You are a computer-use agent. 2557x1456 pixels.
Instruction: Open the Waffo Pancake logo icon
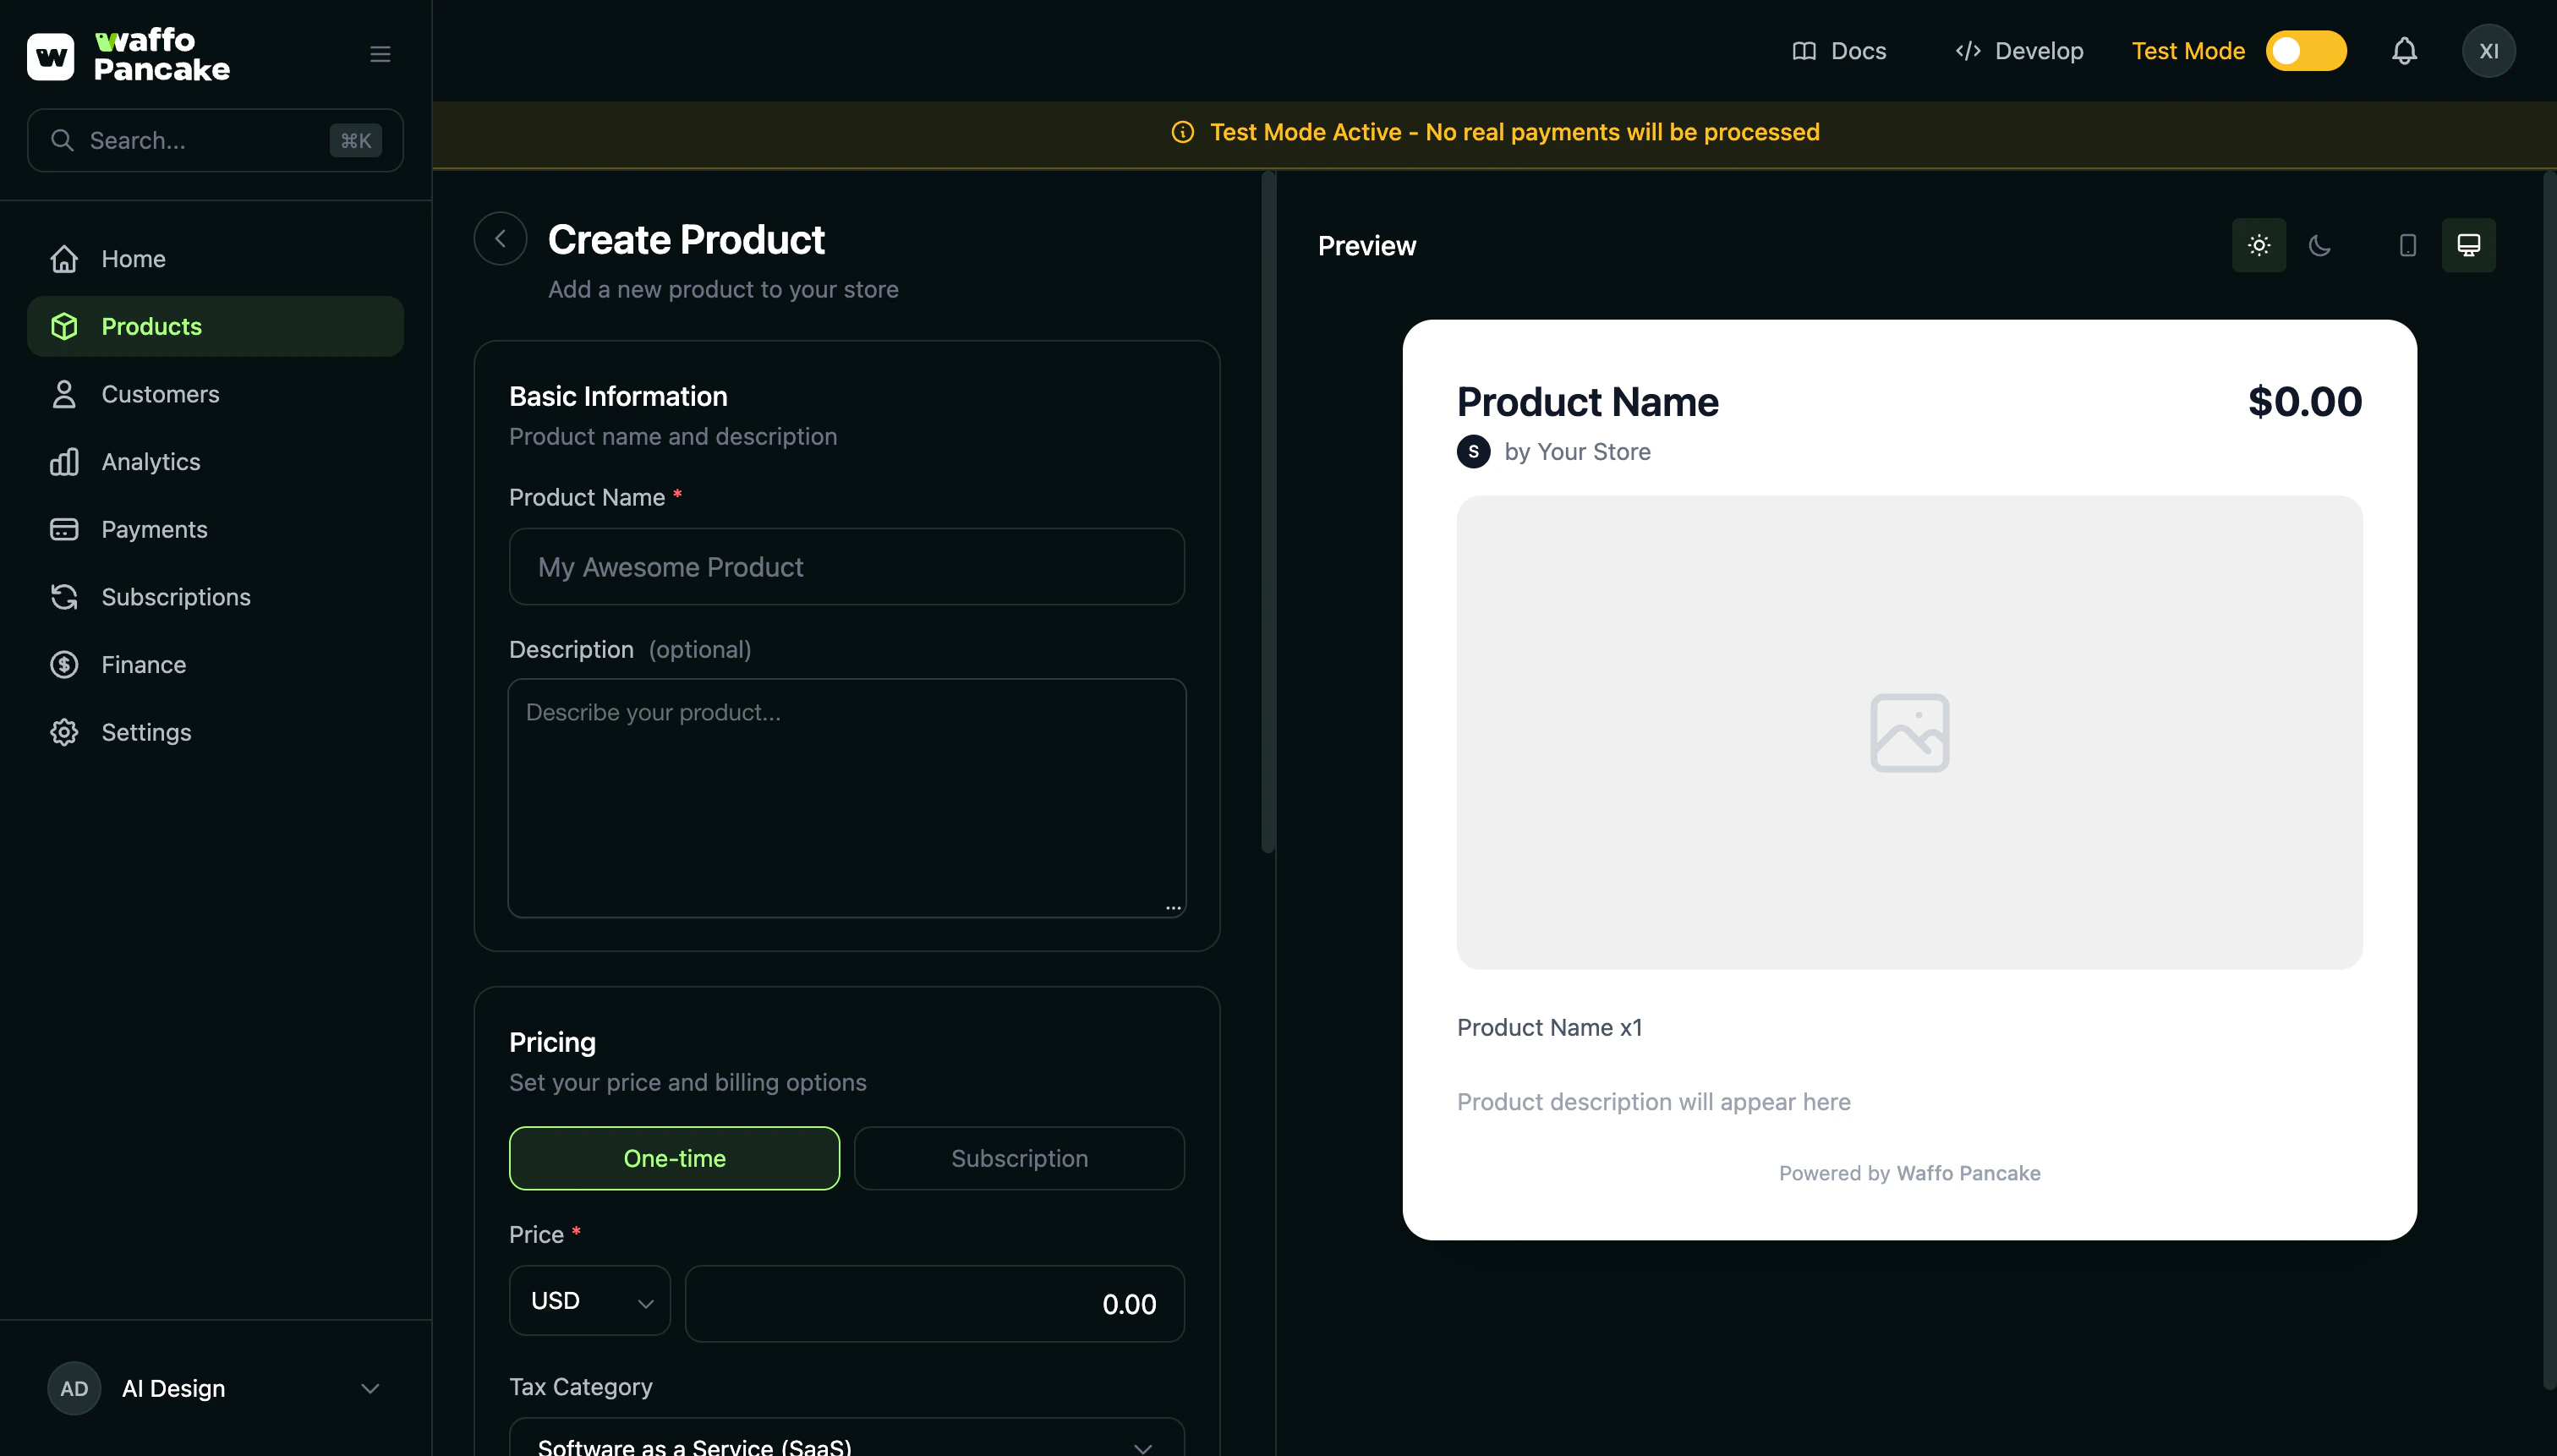50,54
